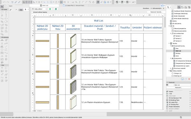Click the lock icon in top toolbar
This screenshot has height=119, width=191.
(56, 2)
